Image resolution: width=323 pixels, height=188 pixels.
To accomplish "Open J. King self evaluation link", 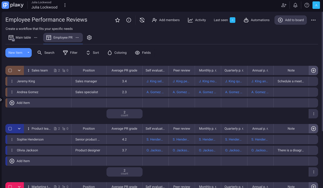I will coord(155,81).
